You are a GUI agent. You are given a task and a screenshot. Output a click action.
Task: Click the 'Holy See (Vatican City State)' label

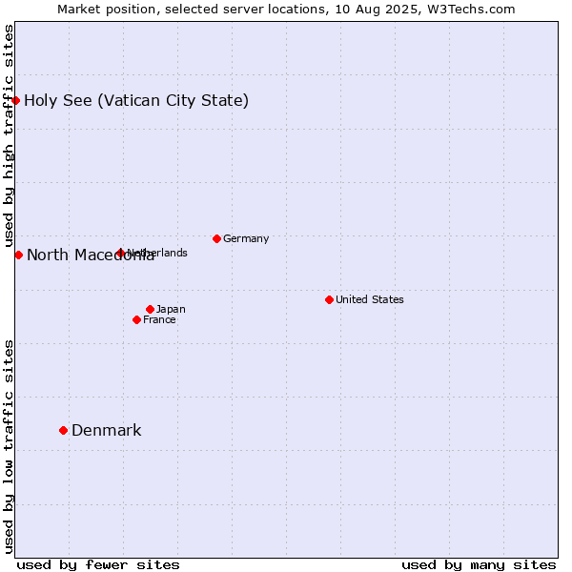point(136,101)
